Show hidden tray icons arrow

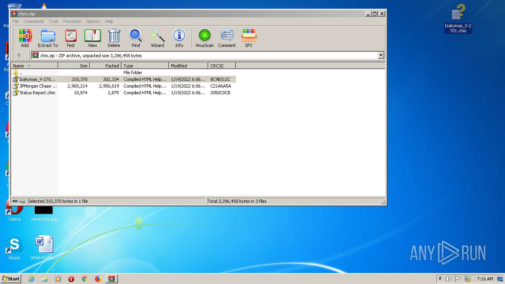440,279
